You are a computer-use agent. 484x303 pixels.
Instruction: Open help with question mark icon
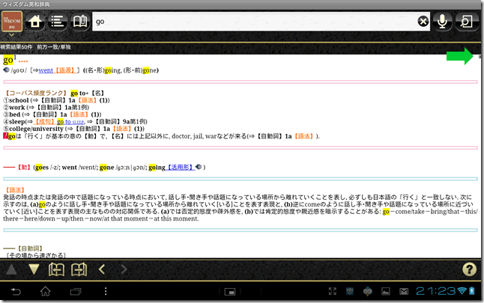point(470,269)
